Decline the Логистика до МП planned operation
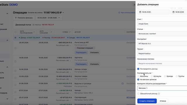Image resolution: width=187 pixels, height=105 pixels. pos(94,52)
